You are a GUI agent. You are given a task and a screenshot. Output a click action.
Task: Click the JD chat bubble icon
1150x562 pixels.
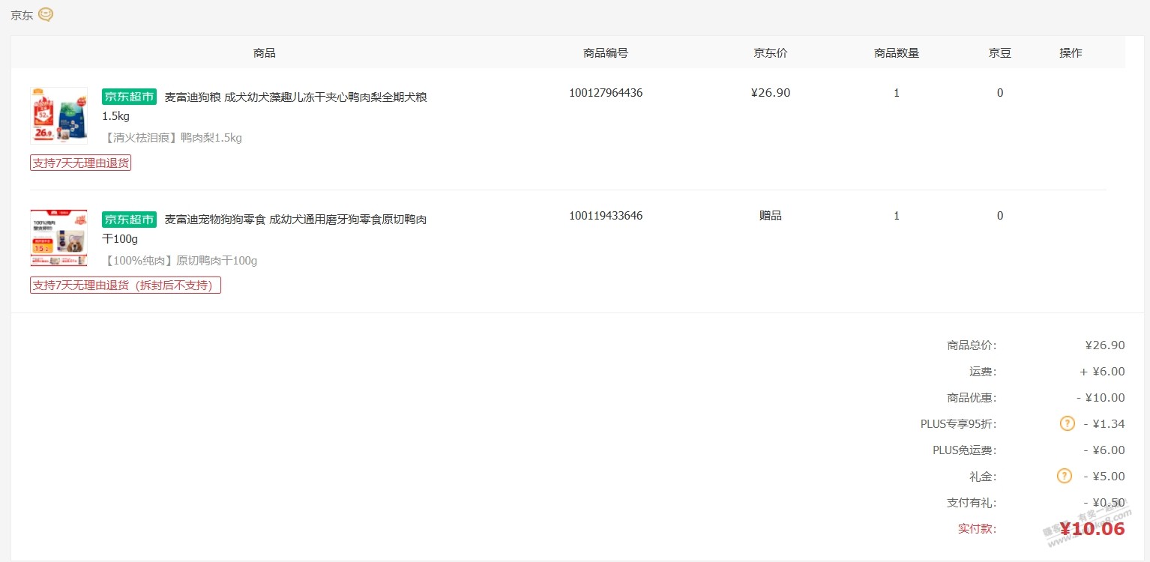[46, 14]
